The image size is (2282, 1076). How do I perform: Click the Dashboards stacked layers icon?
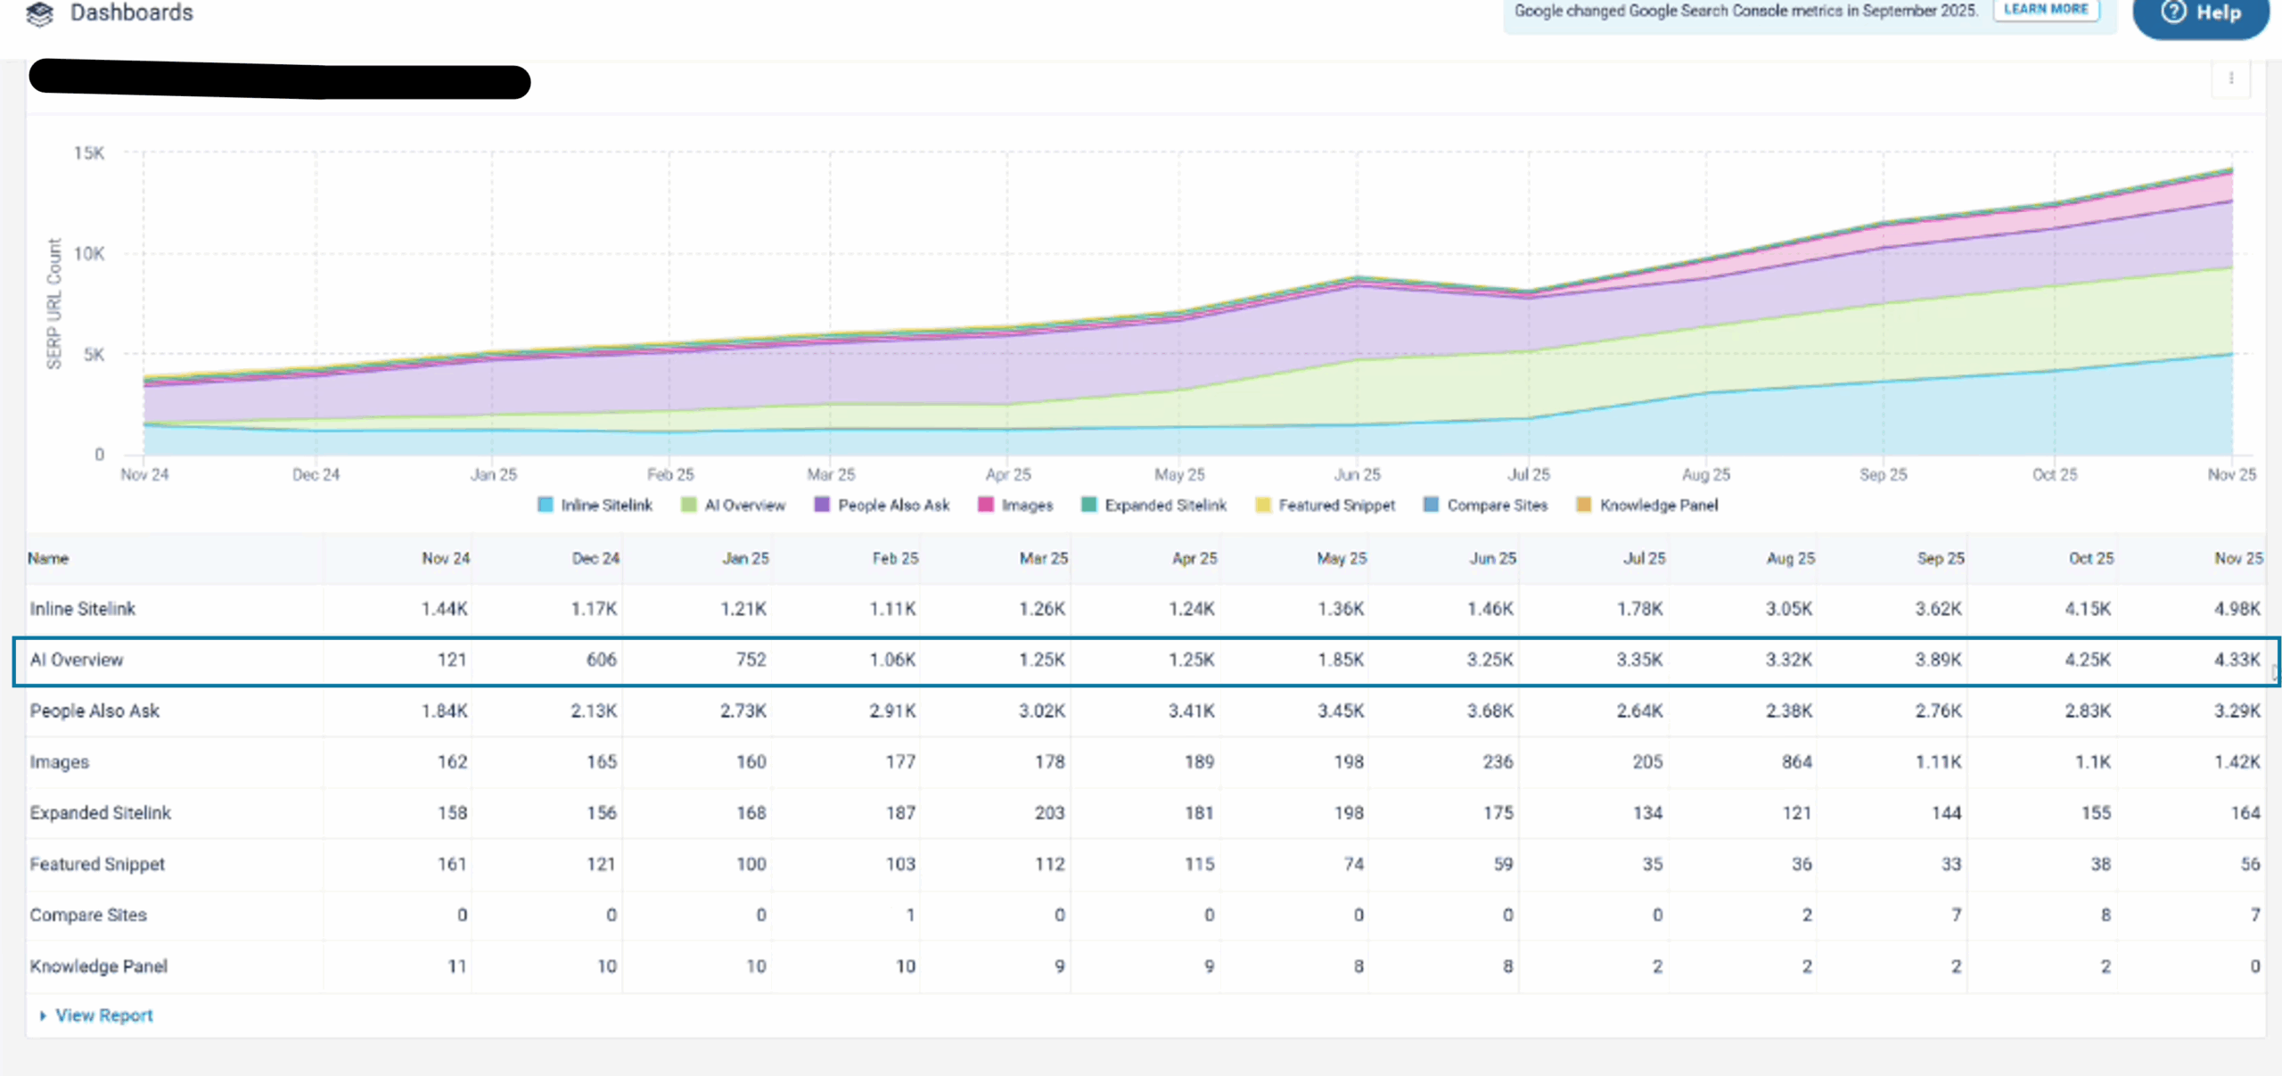(39, 13)
